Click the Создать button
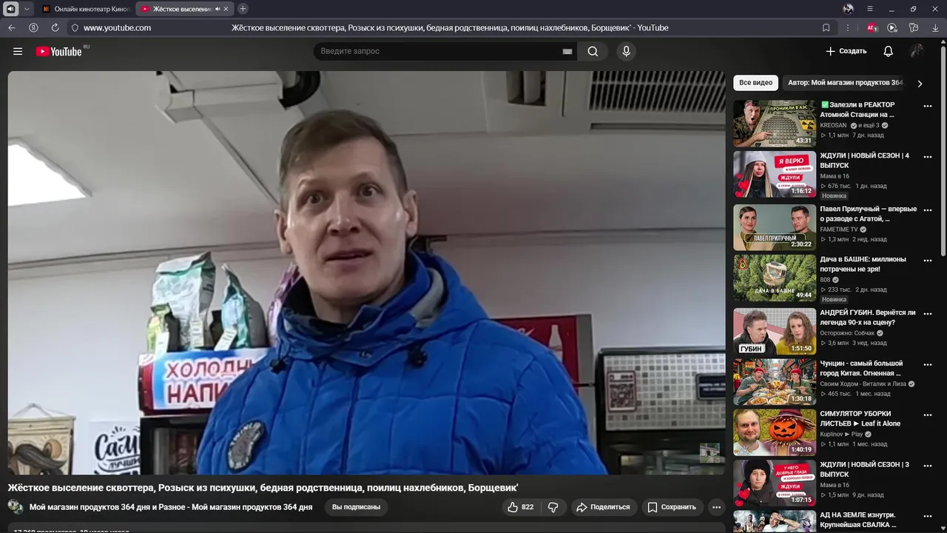Screen dimensions: 947x533 point(846,51)
